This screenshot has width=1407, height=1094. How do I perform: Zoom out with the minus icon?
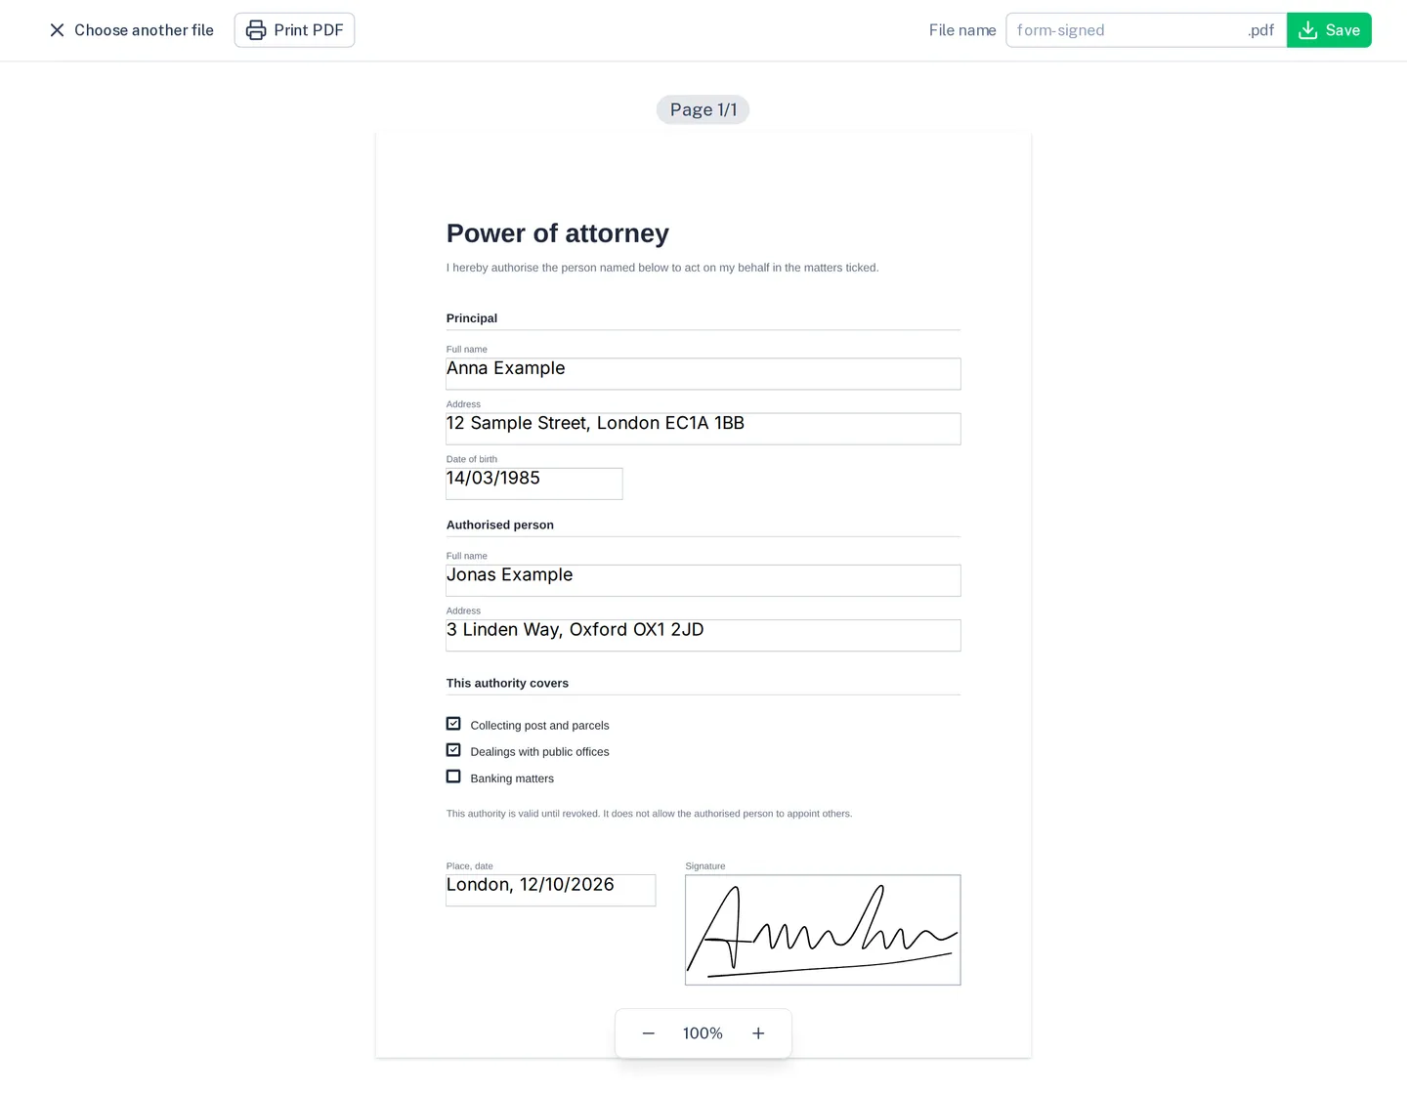648,1033
